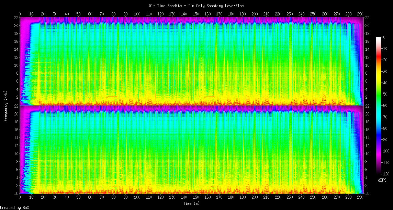Viewport: 393px width, 210px height.
Task: Click the 150 tick on the bottom time axis
Action: 196,198
